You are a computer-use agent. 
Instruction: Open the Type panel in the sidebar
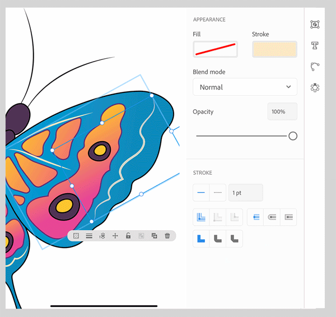coord(315,45)
